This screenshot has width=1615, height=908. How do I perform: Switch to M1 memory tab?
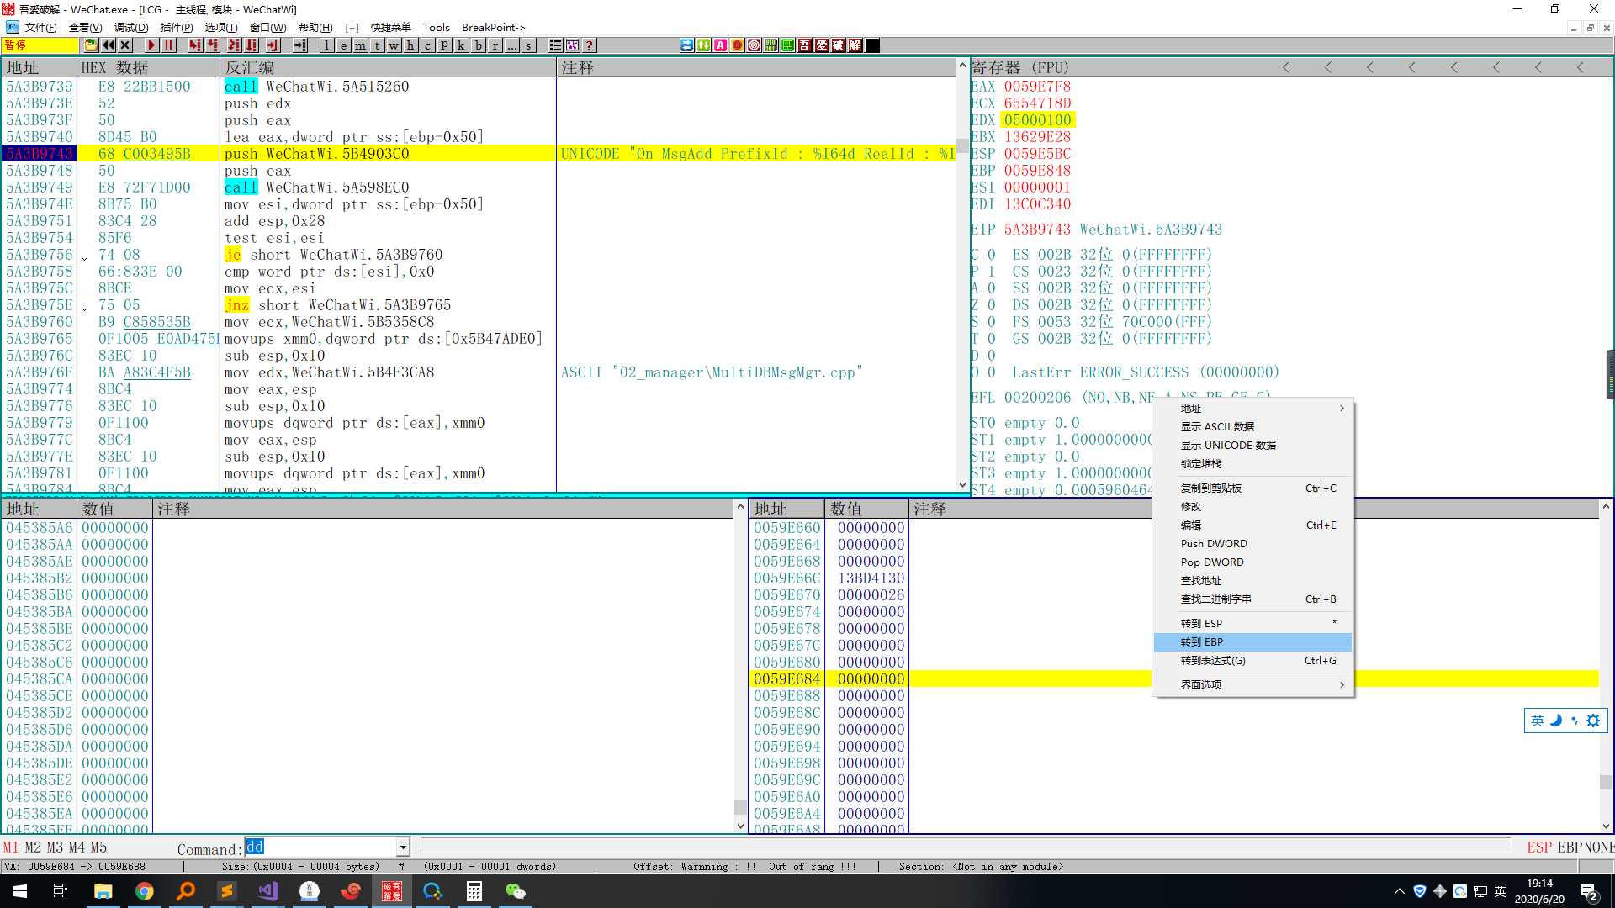point(11,847)
